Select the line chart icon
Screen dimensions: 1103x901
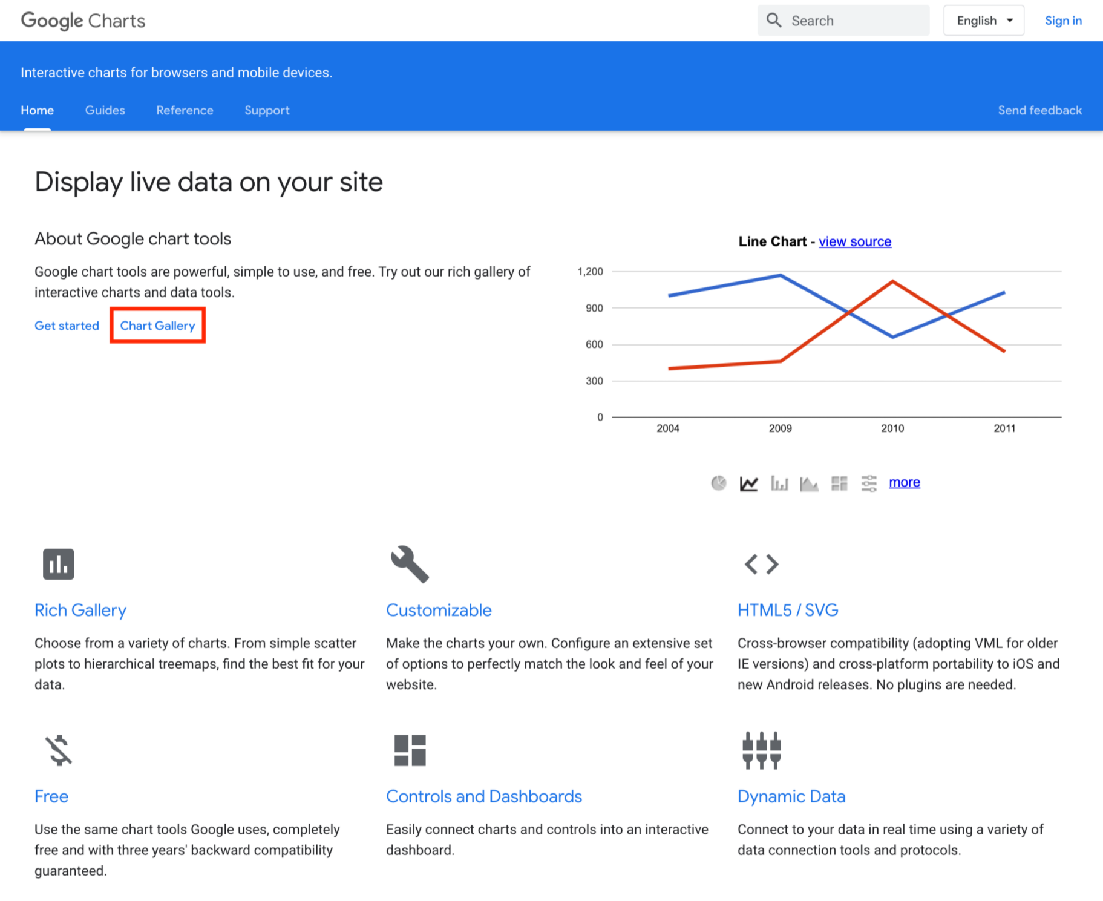pyautogui.click(x=748, y=483)
